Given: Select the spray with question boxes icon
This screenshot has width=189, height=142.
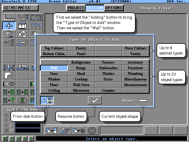Looking at the screenshot, I should coord(9,42).
